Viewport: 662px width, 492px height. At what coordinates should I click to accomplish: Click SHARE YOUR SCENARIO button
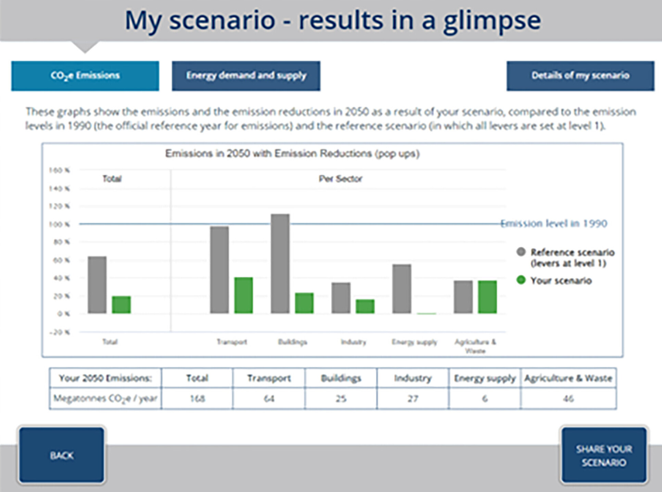(x=604, y=455)
